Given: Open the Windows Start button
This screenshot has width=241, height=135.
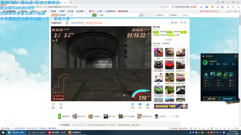Looking at the screenshot, I should [3, 132].
